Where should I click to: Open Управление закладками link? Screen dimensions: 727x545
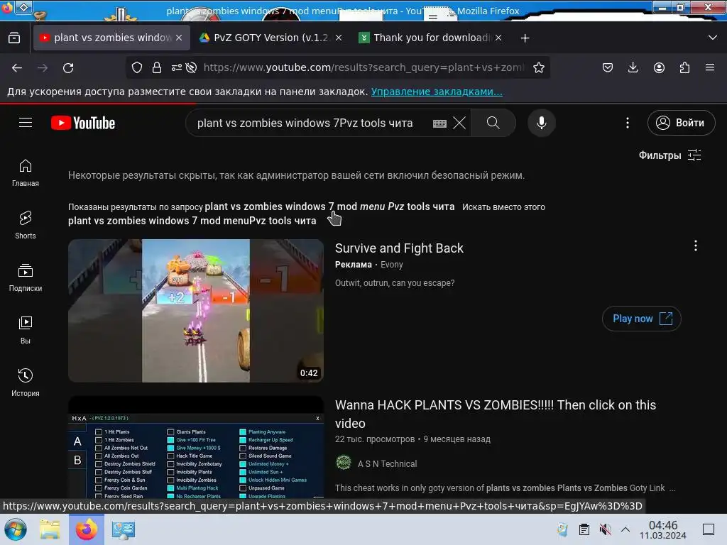coord(437,92)
